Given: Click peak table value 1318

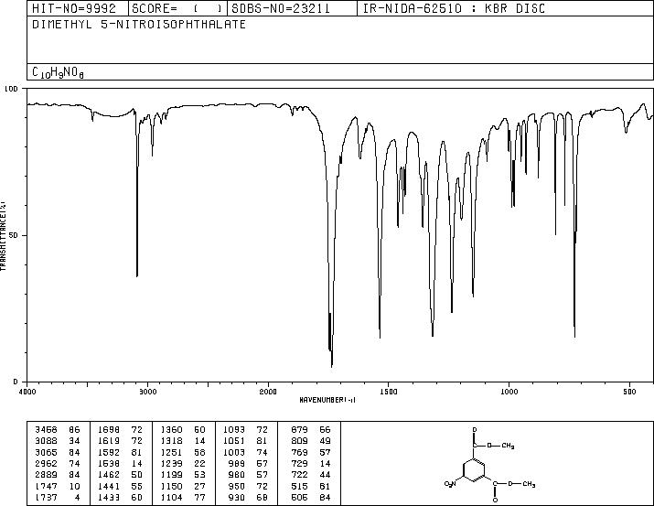Looking at the screenshot, I should [172, 441].
